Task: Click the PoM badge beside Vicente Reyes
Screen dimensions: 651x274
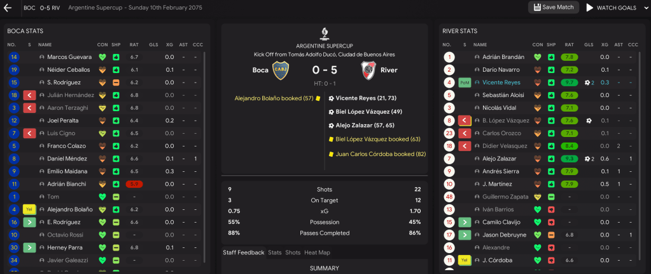Action: click(x=465, y=82)
